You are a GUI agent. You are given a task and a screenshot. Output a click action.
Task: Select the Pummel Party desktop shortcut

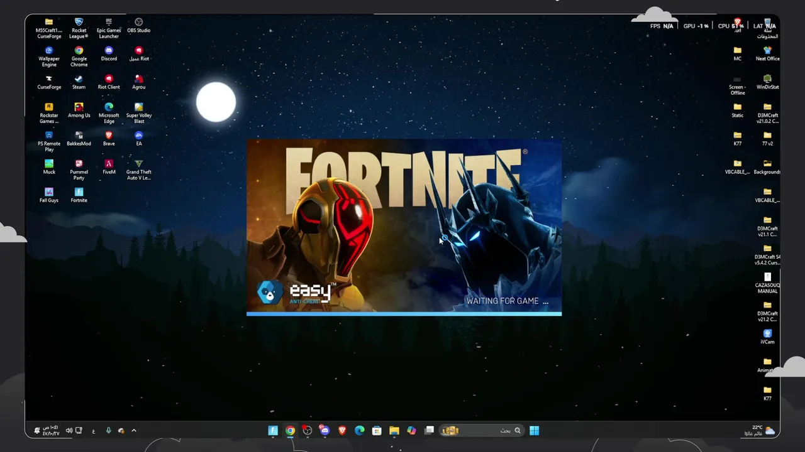[x=79, y=169]
